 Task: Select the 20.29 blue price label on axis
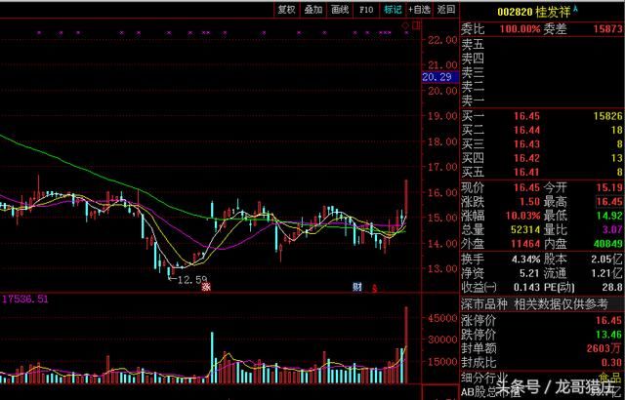point(436,77)
